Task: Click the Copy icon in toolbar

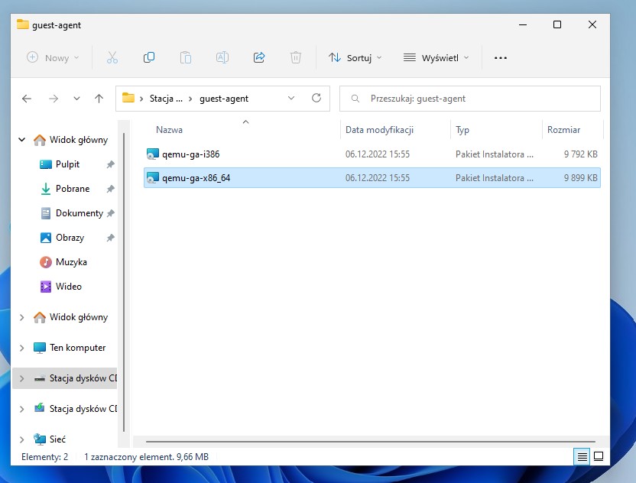Action: (149, 57)
